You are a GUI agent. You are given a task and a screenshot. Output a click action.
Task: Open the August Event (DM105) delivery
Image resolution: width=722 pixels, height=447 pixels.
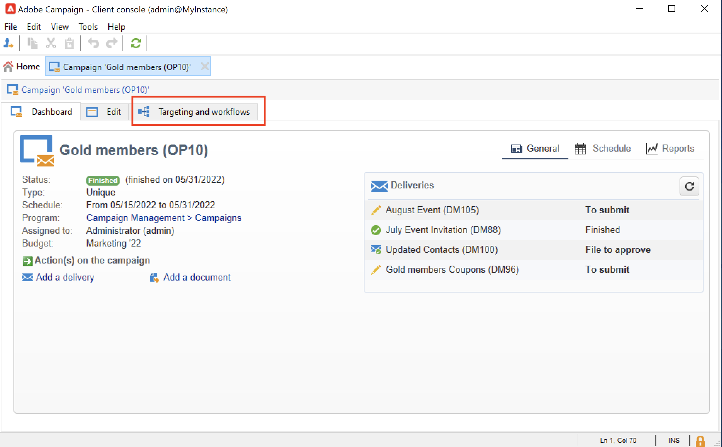[x=432, y=210]
